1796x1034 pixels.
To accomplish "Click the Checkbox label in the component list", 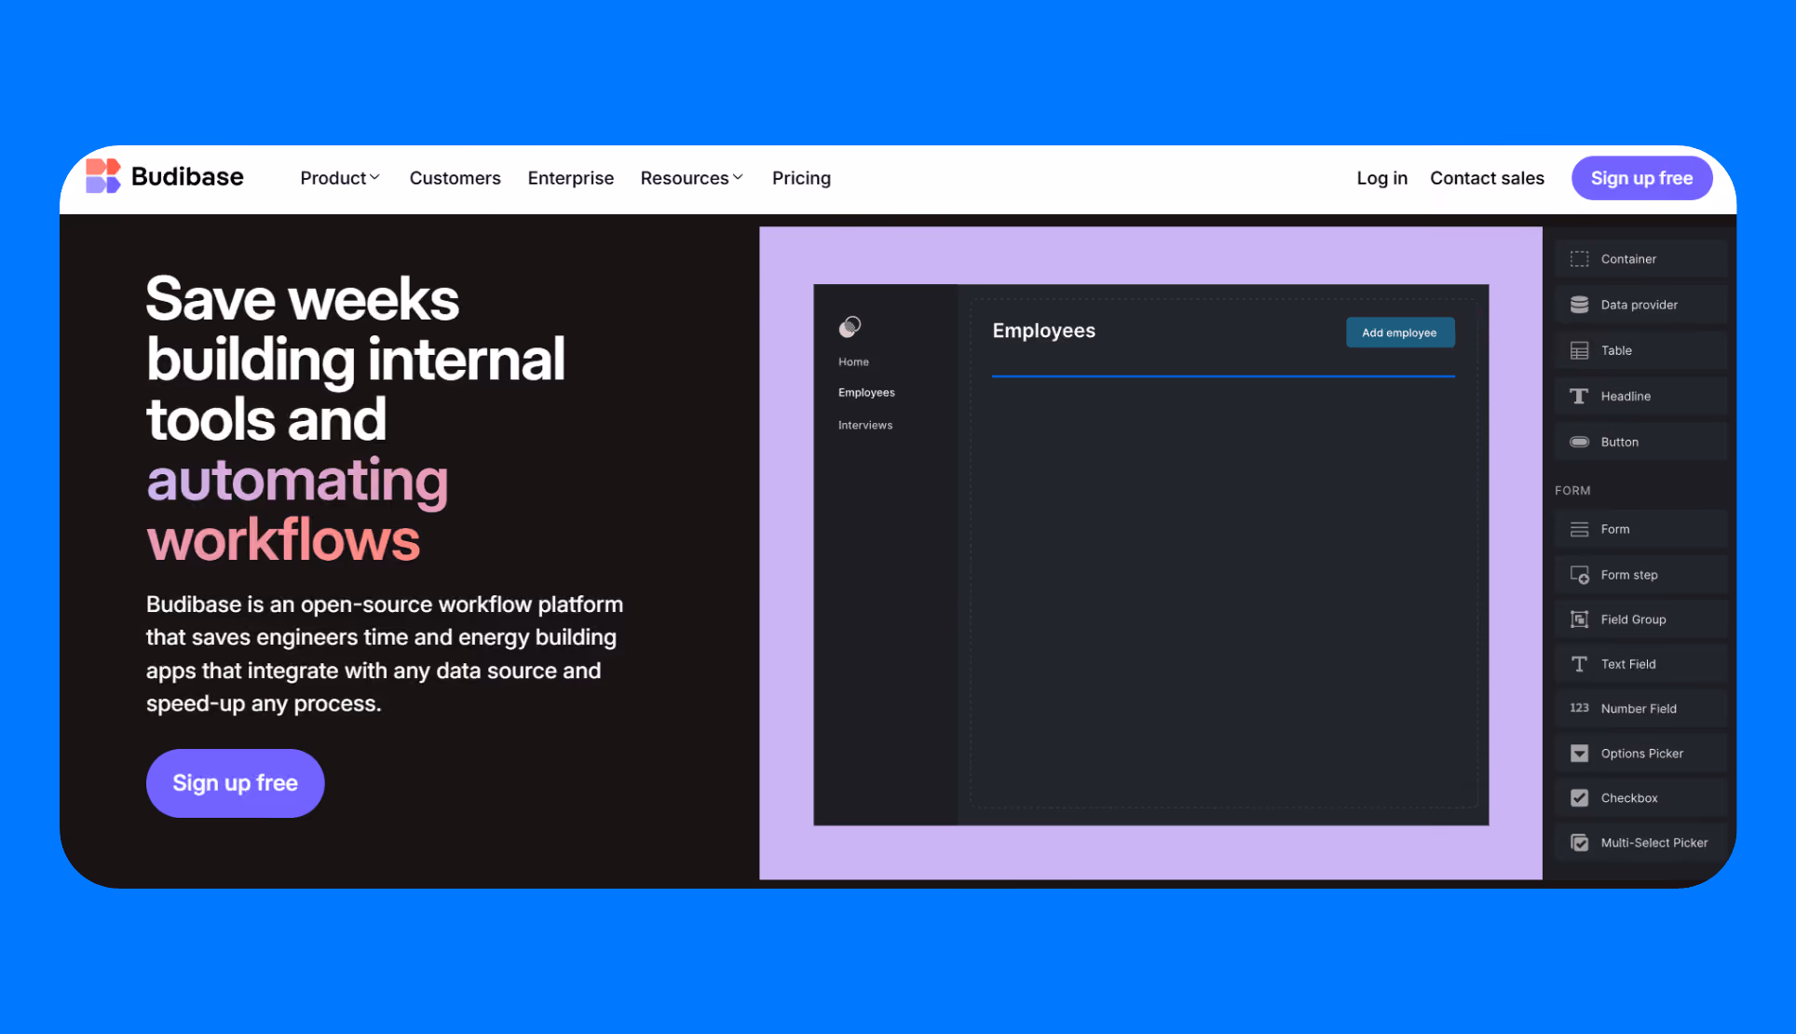I will (x=1629, y=798).
